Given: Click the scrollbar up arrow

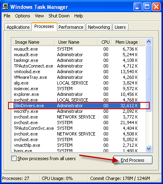Looking at the screenshot, I should coord(148,42).
